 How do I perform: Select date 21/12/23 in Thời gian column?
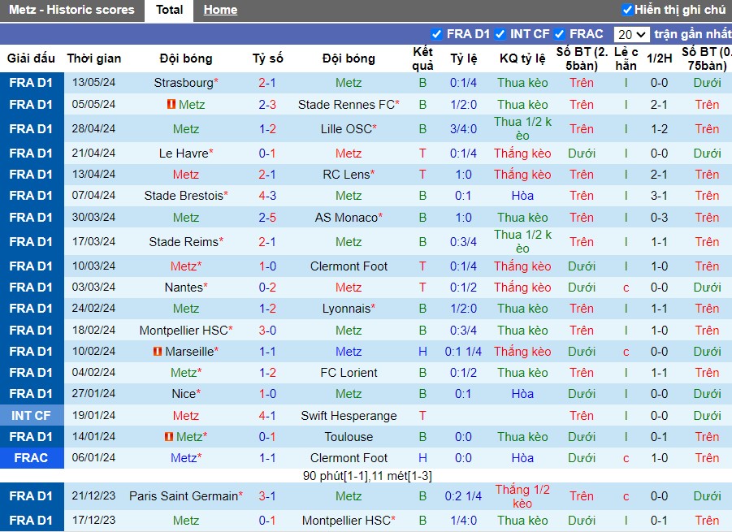click(93, 495)
